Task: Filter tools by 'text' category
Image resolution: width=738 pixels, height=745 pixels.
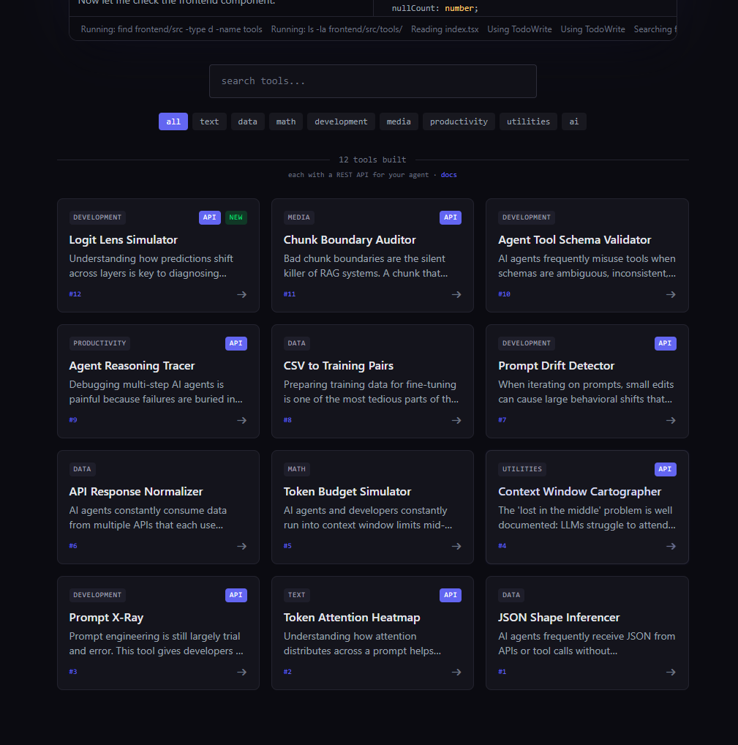Action: click(209, 121)
